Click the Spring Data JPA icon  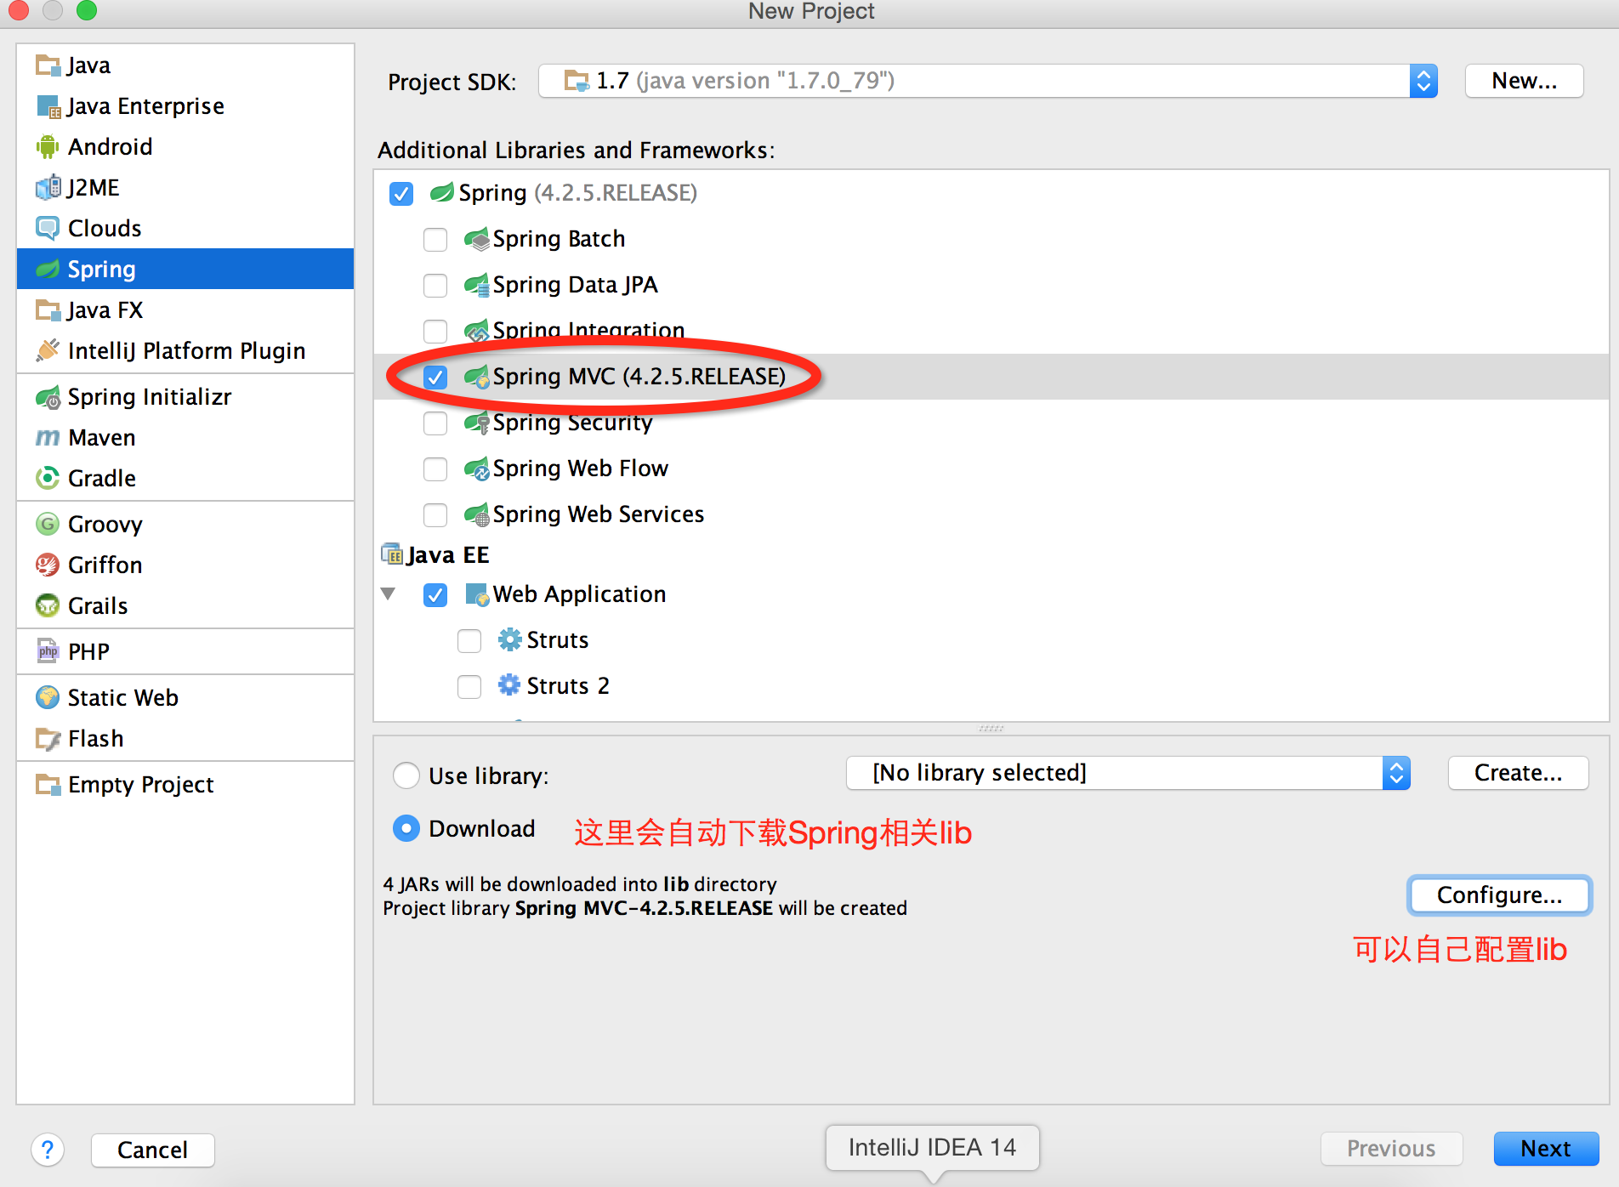pyautogui.click(x=477, y=285)
